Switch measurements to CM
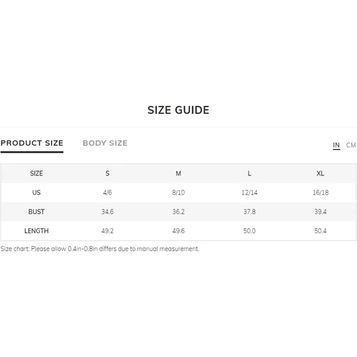This screenshot has height=357, width=357. tap(350, 145)
